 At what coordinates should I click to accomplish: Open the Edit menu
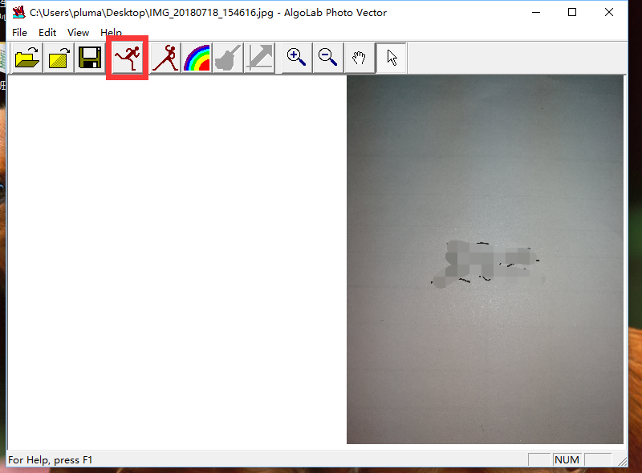[47, 33]
